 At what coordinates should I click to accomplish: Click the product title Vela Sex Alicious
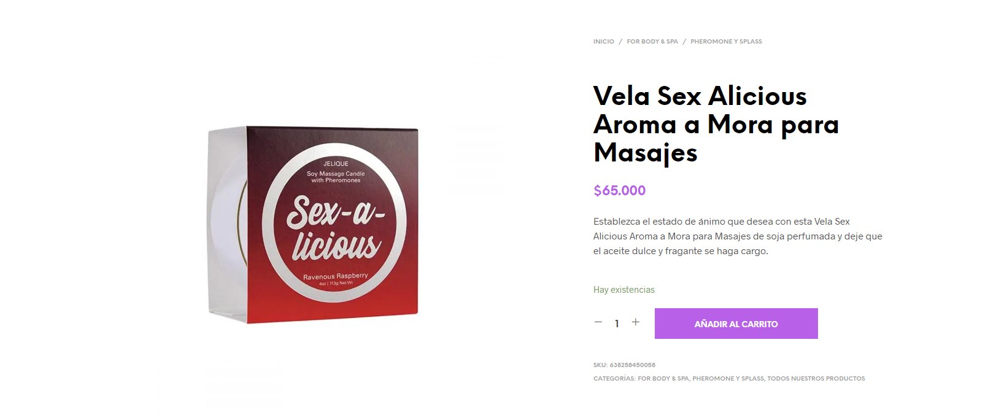(716, 125)
